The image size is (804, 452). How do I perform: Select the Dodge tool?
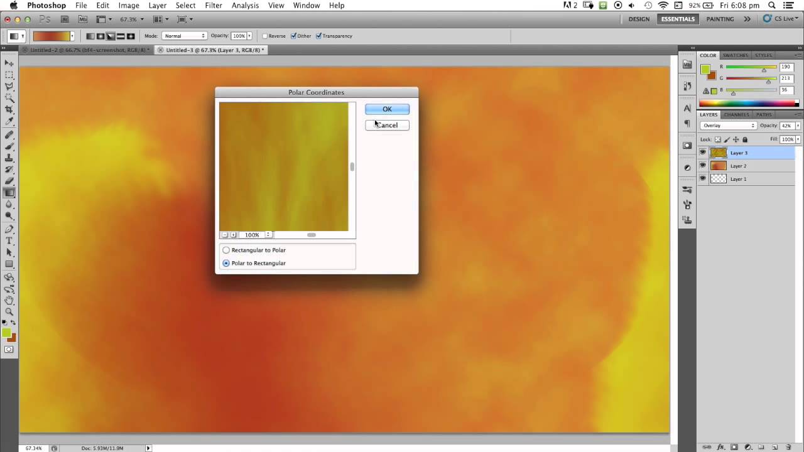9,216
